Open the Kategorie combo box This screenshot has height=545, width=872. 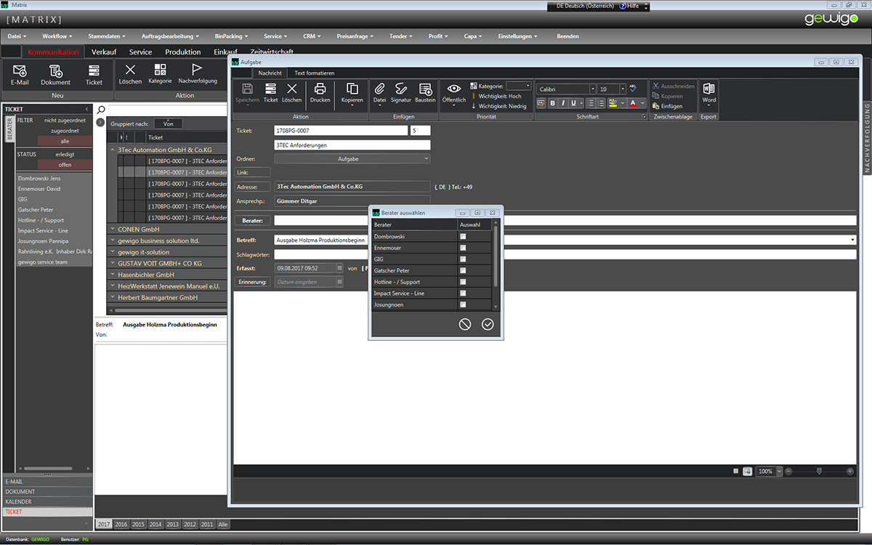point(518,86)
